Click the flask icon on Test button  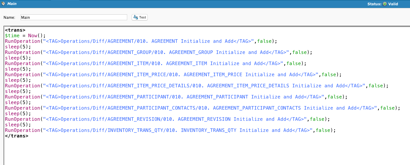(135, 17)
